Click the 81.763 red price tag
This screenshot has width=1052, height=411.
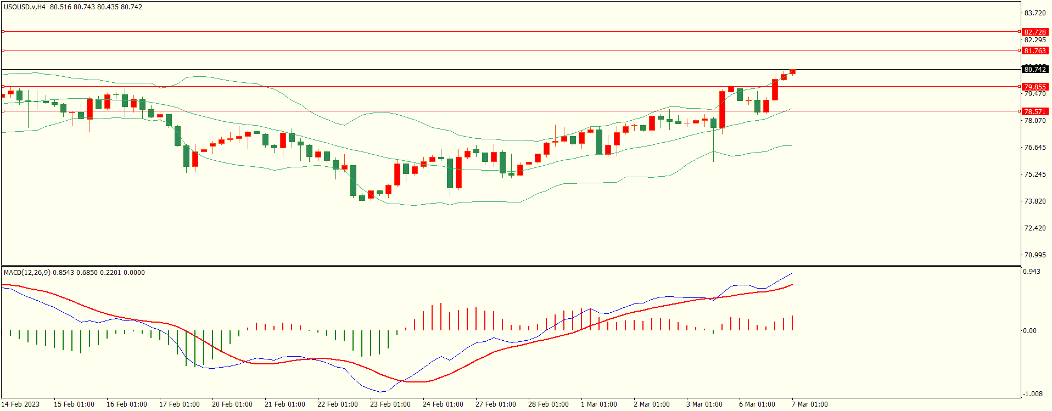click(x=1035, y=50)
